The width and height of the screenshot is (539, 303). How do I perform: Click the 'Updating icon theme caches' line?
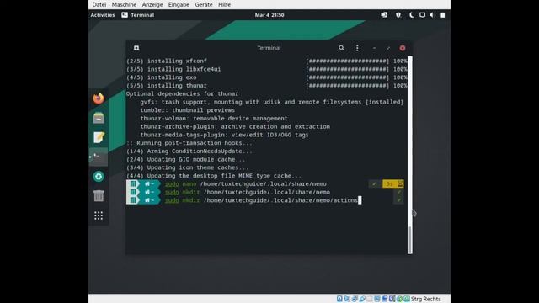coord(187,167)
